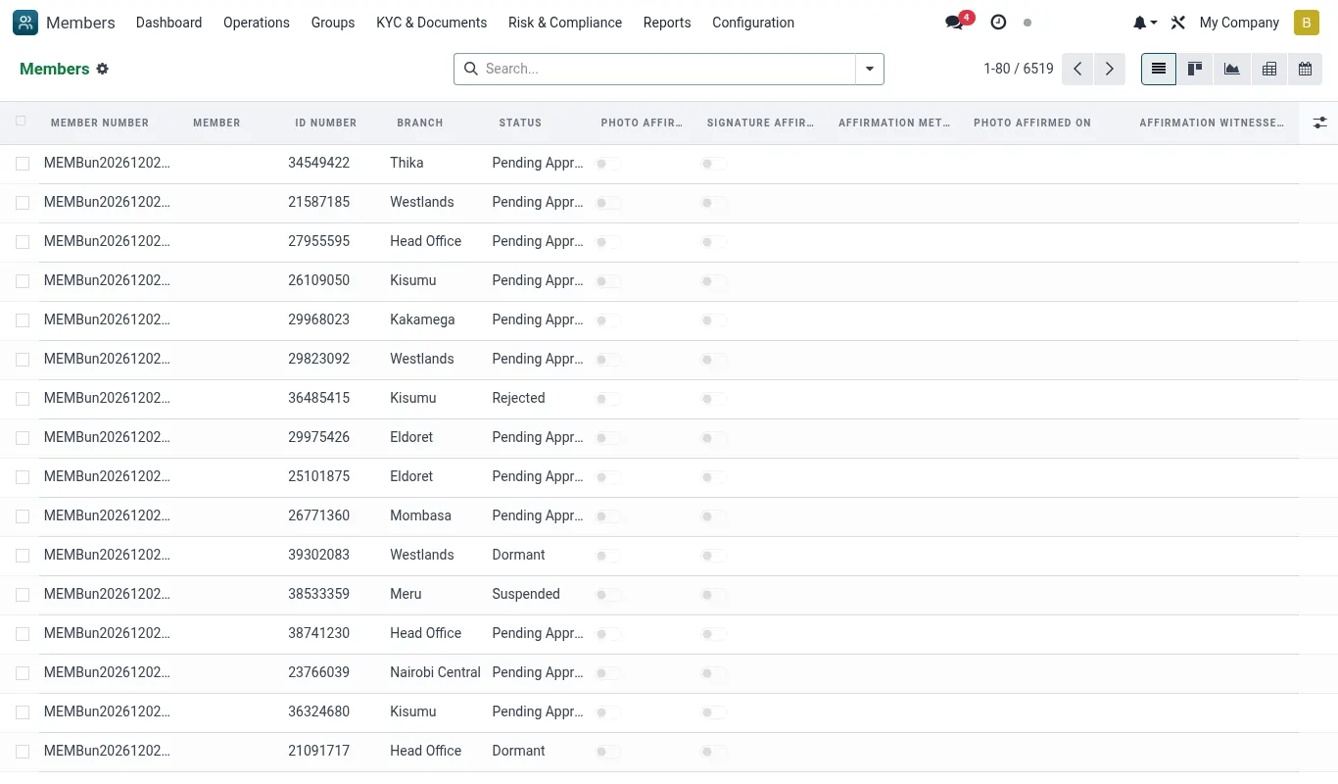
Task: Open the Risk & Compliance menu
Action: 565,23
